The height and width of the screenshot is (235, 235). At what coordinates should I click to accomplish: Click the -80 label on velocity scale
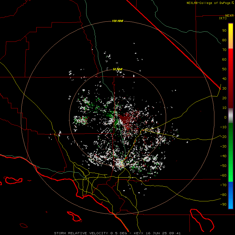point(223,195)
